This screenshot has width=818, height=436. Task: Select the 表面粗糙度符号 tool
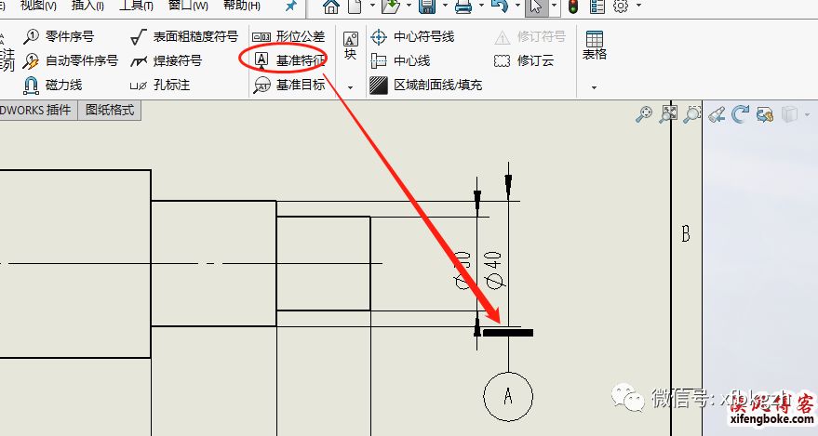[x=184, y=36]
